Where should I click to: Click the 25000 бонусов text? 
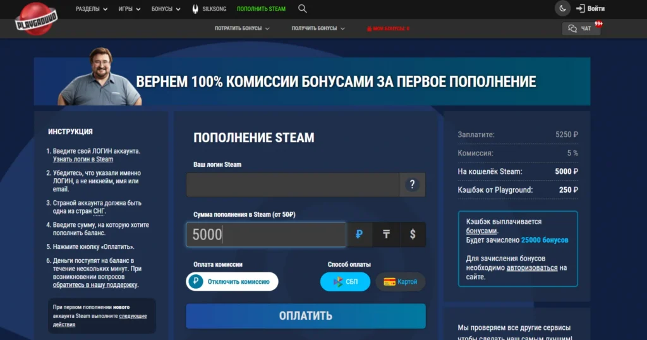[x=544, y=240]
